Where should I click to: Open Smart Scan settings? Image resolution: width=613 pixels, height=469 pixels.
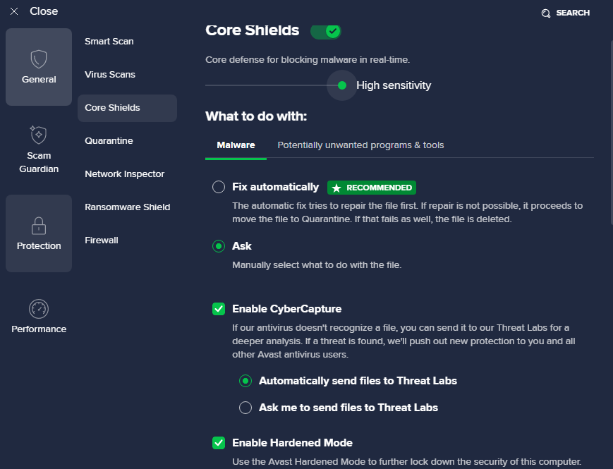pyautogui.click(x=109, y=42)
